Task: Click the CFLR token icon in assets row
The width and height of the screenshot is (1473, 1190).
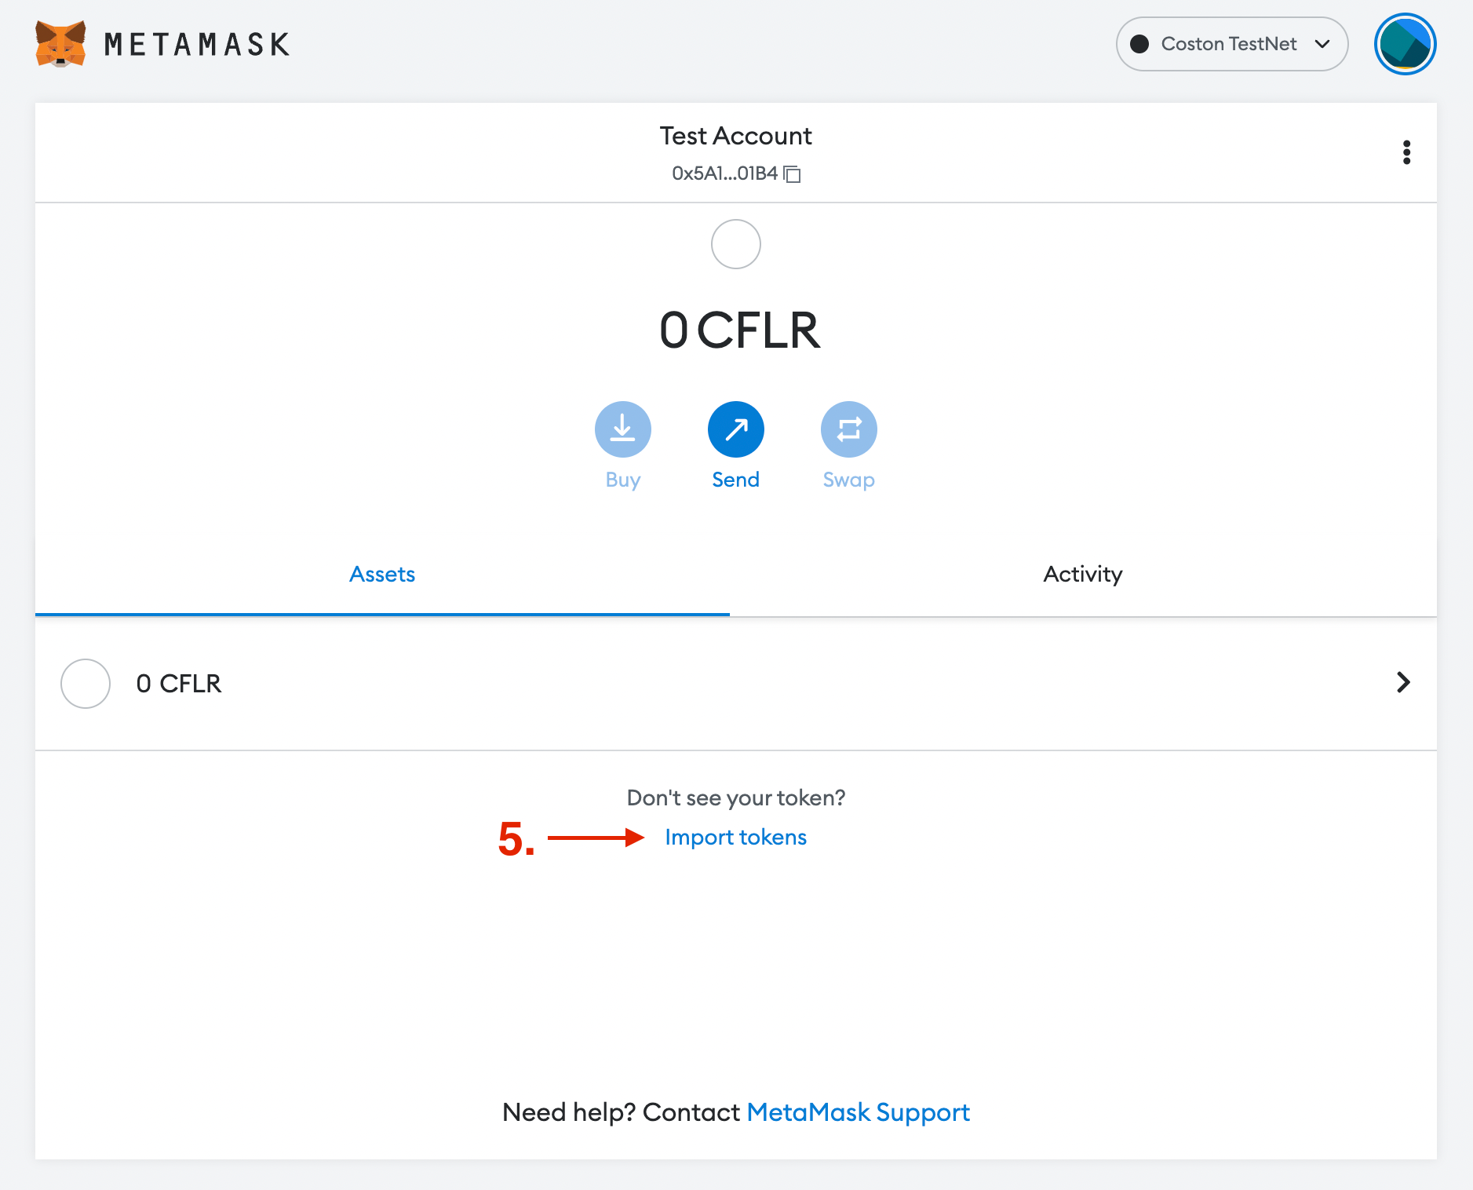Action: [86, 684]
